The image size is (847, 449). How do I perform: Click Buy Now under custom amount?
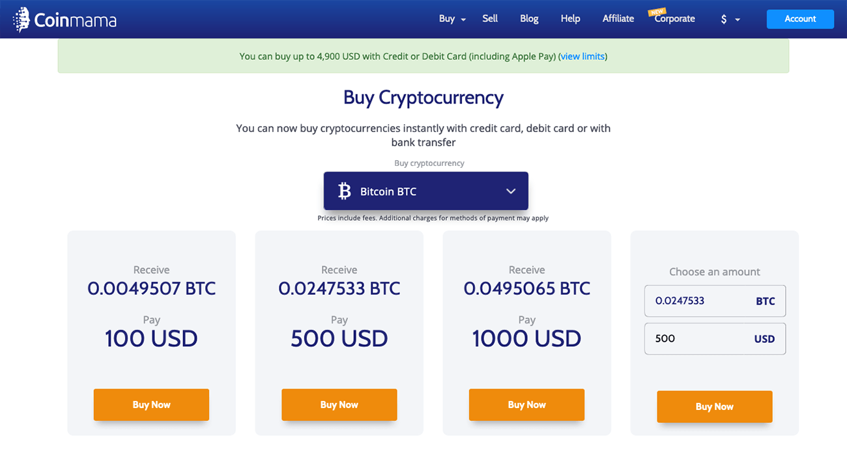click(714, 407)
